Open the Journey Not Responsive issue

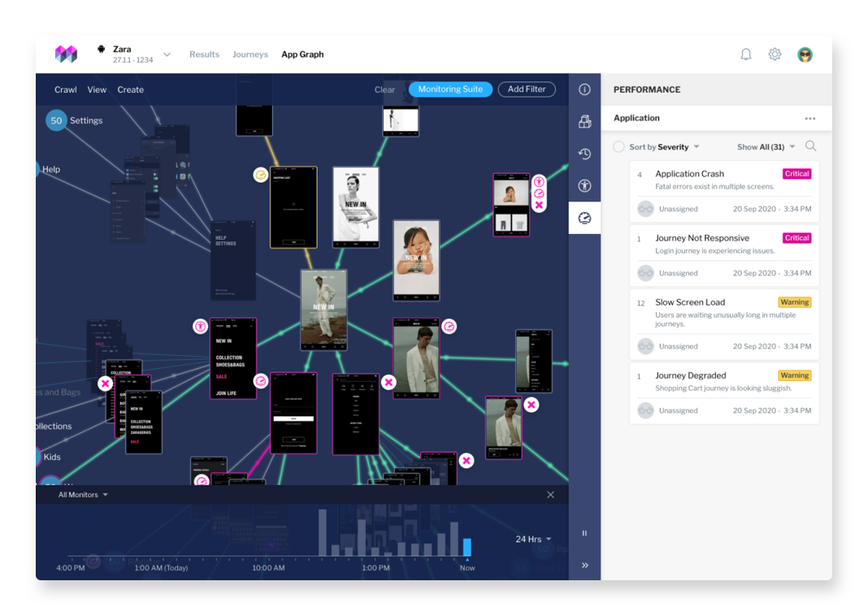click(x=724, y=255)
